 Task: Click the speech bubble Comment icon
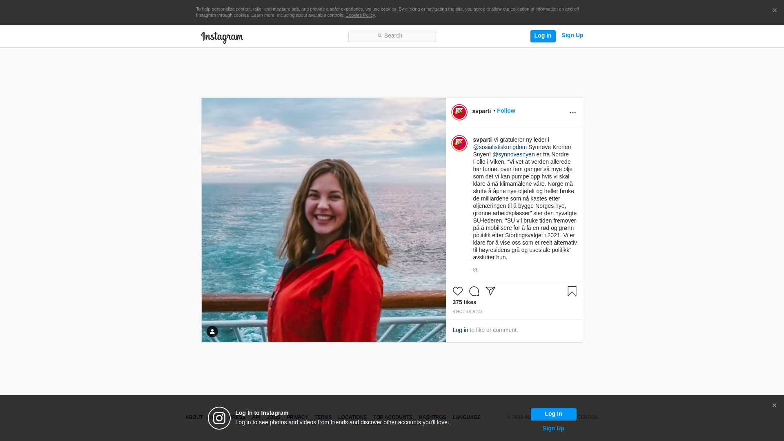pyautogui.click(x=474, y=291)
